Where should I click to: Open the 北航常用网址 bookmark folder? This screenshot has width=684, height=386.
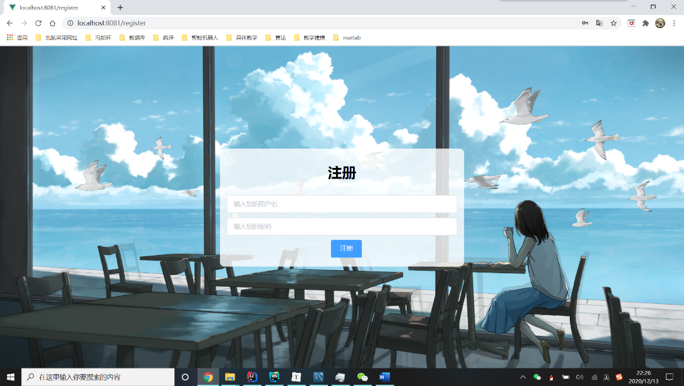click(56, 38)
